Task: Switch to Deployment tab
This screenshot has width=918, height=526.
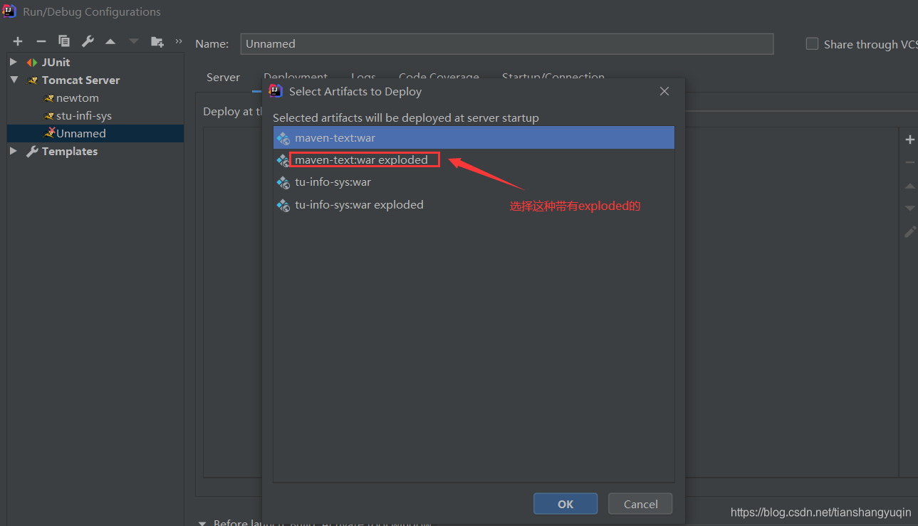Action: pyautogui.click(x=296, y=75)
